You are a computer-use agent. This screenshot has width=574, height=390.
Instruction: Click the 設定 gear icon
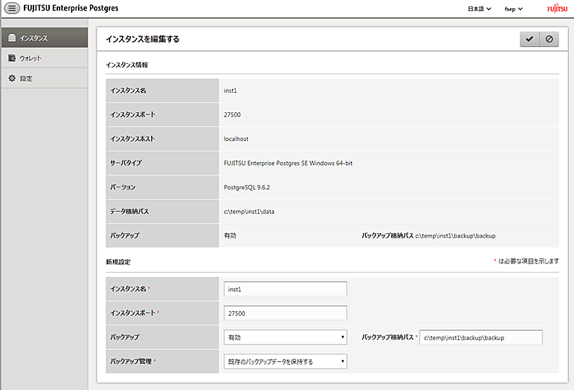tap(12, 78)
